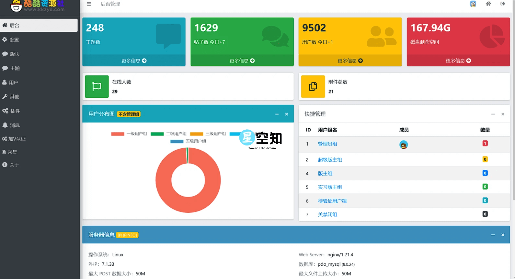Screen dimensions: 515x279
Task: Click the member avatar in 管理员组 row
Action: click(404, 145)
